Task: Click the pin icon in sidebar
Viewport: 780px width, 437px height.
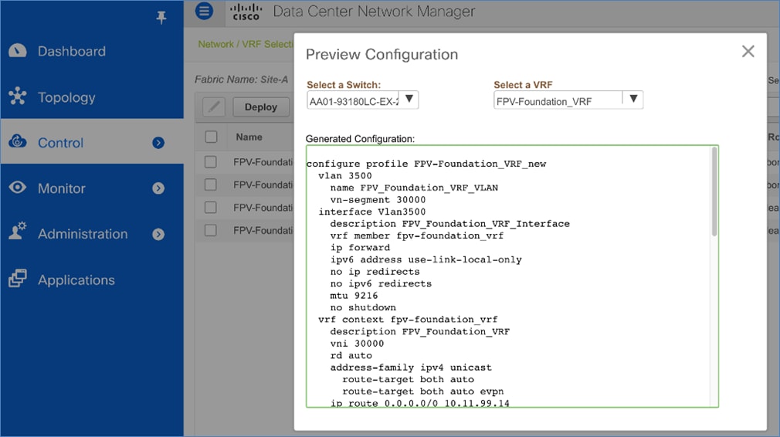Action: point(161,18)
